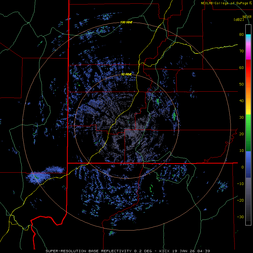The image size is (253, 253).
Task: Click the 40 value on dBZ scale
Action: click(241, 101)
